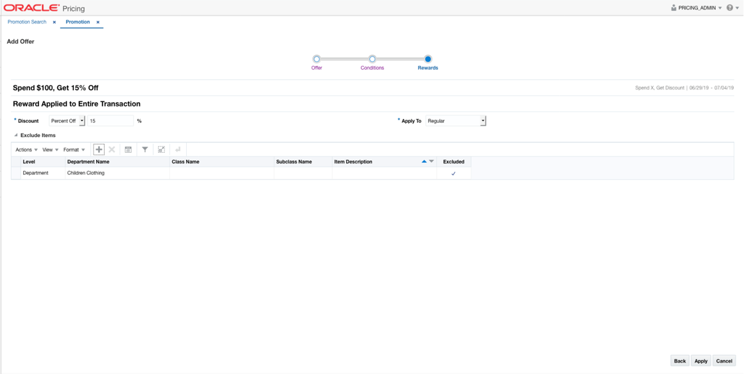Sort Item Description ascending arrow
Screen dimensions: 744x374
424,161
